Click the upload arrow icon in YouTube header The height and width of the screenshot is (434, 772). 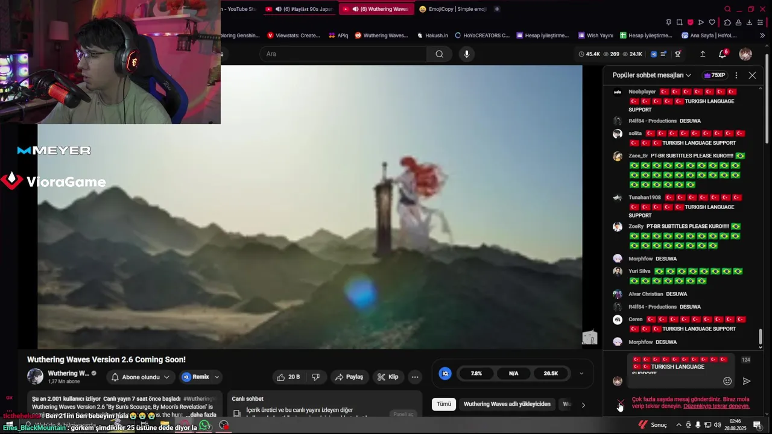coord(703,54)
